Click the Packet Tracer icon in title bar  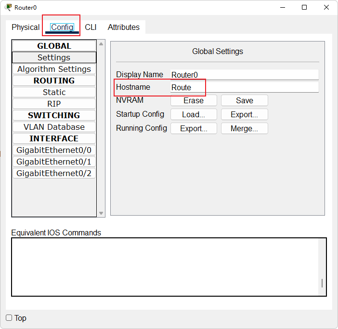(x=8, y=7)
